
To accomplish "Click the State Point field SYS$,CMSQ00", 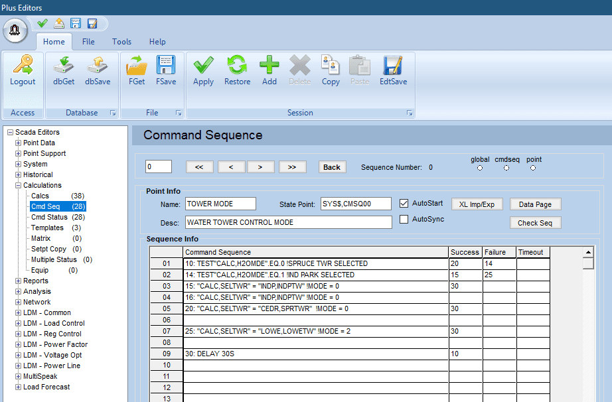I will pyautogui.click(x=356, y=204).
